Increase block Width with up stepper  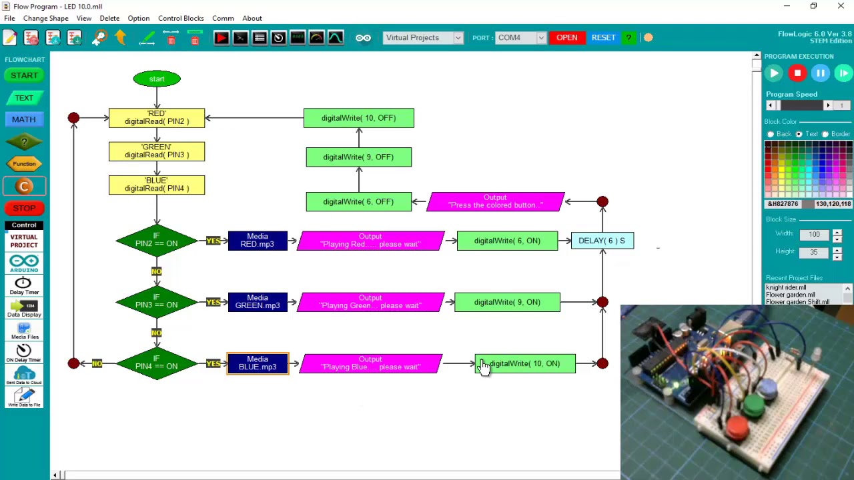click(837, 232)
